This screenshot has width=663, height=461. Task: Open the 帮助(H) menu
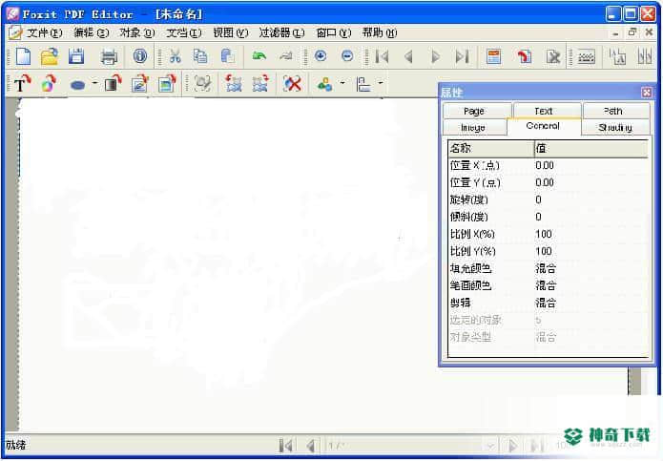pyautogui.click(x=380, y=32)
